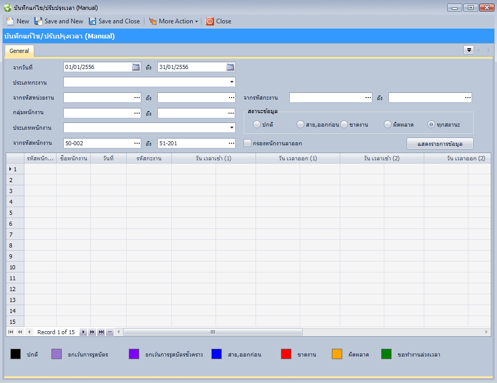Click the delete record minus button
This screenshot has height=383, width=497.
[x=110, y=332]
